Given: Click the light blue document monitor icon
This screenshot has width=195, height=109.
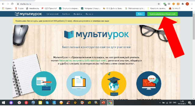Looking at the screenshot, I should pyautogui.click(x=79, y=84).
